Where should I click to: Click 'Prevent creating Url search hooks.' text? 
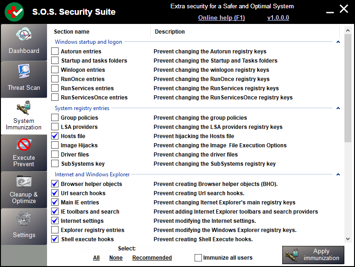pos(199,193)
